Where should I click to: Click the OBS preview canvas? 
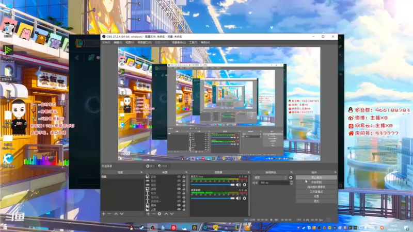[x=219, y=104]
